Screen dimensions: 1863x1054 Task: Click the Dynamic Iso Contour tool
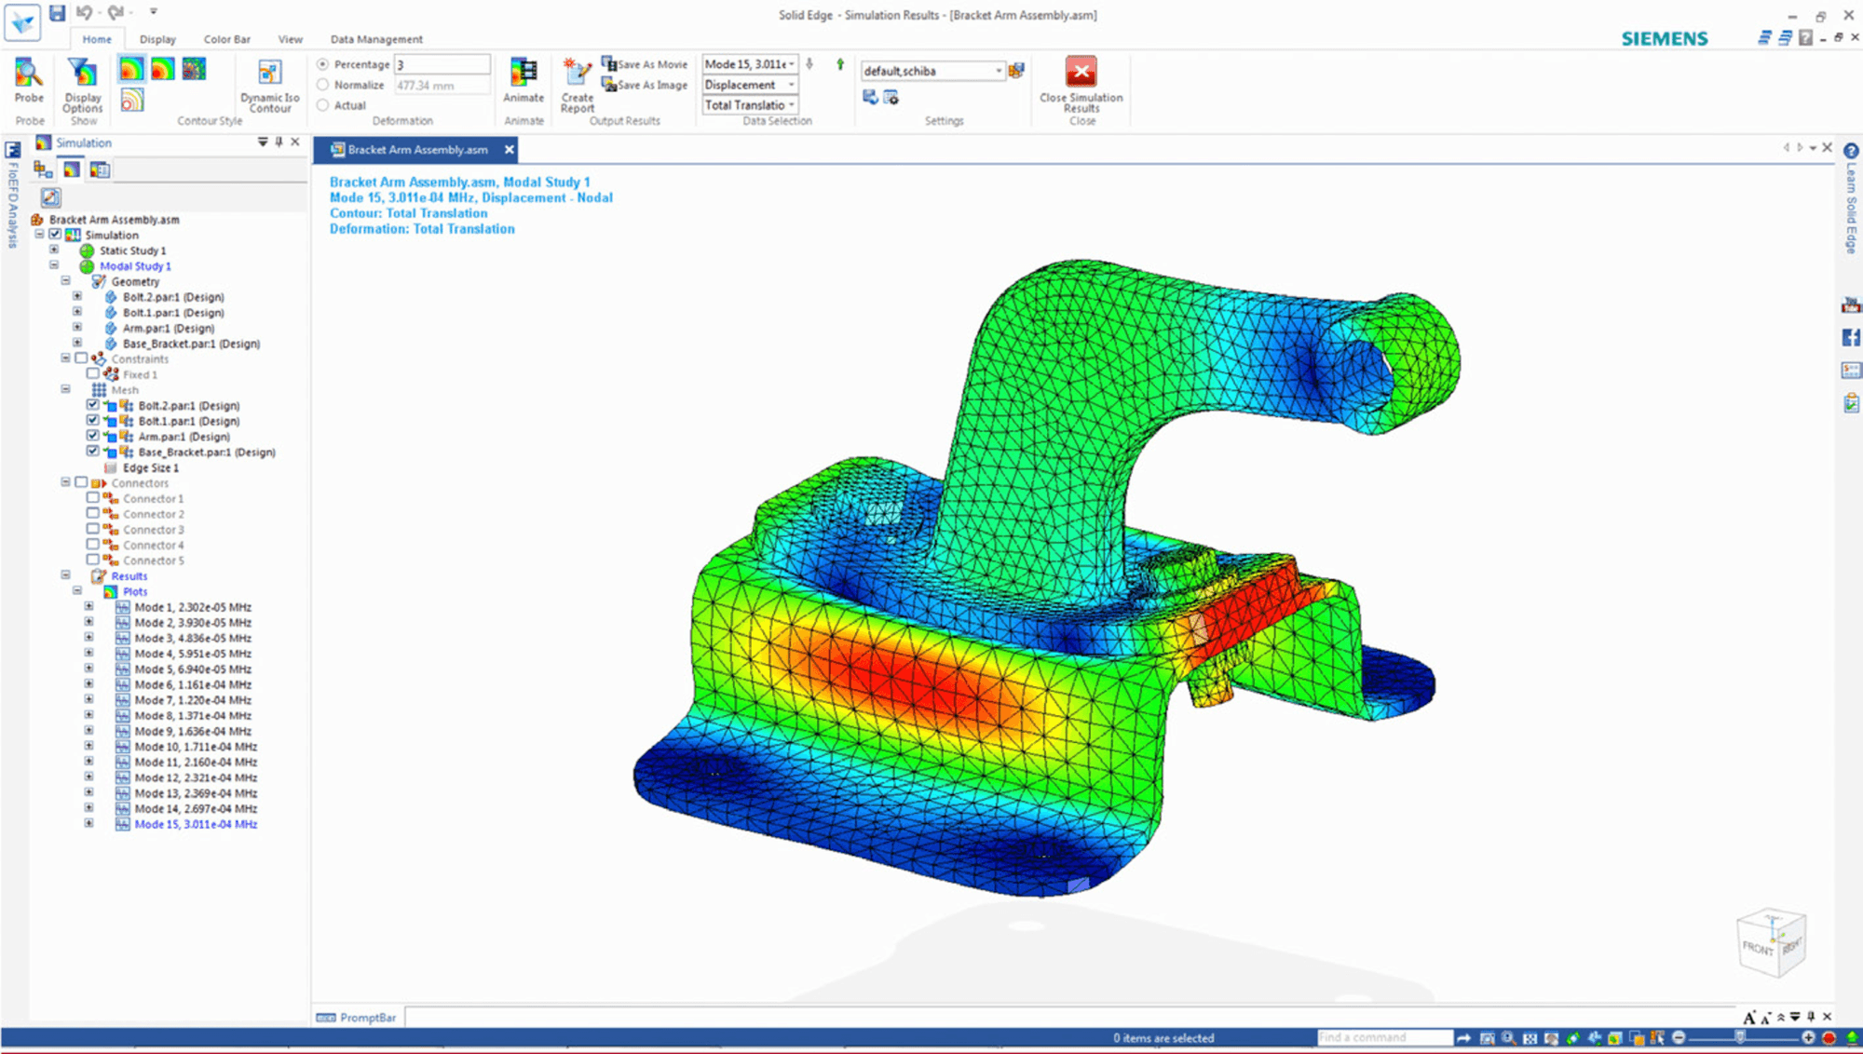point(269,84)
